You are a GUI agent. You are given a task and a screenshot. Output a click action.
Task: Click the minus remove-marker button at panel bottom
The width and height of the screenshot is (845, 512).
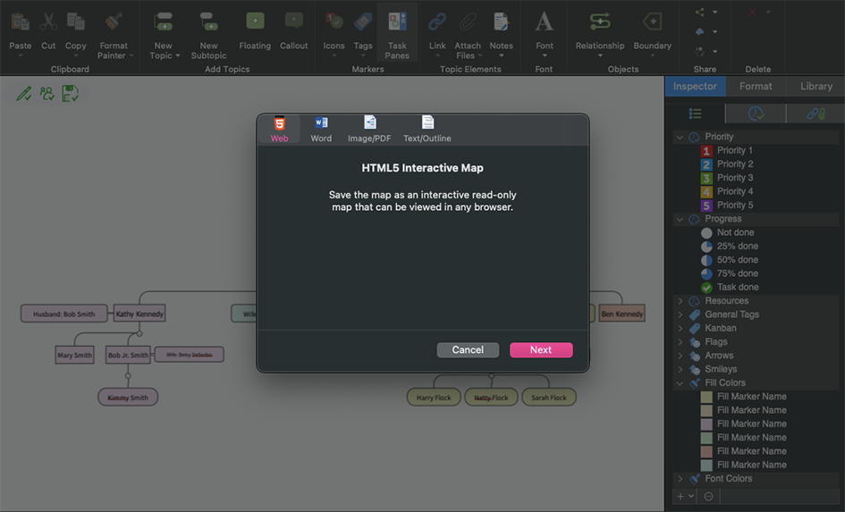click(x=709, y=497)
